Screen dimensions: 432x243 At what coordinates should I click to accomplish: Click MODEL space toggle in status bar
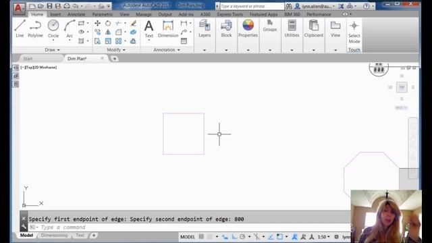[188, 237]
